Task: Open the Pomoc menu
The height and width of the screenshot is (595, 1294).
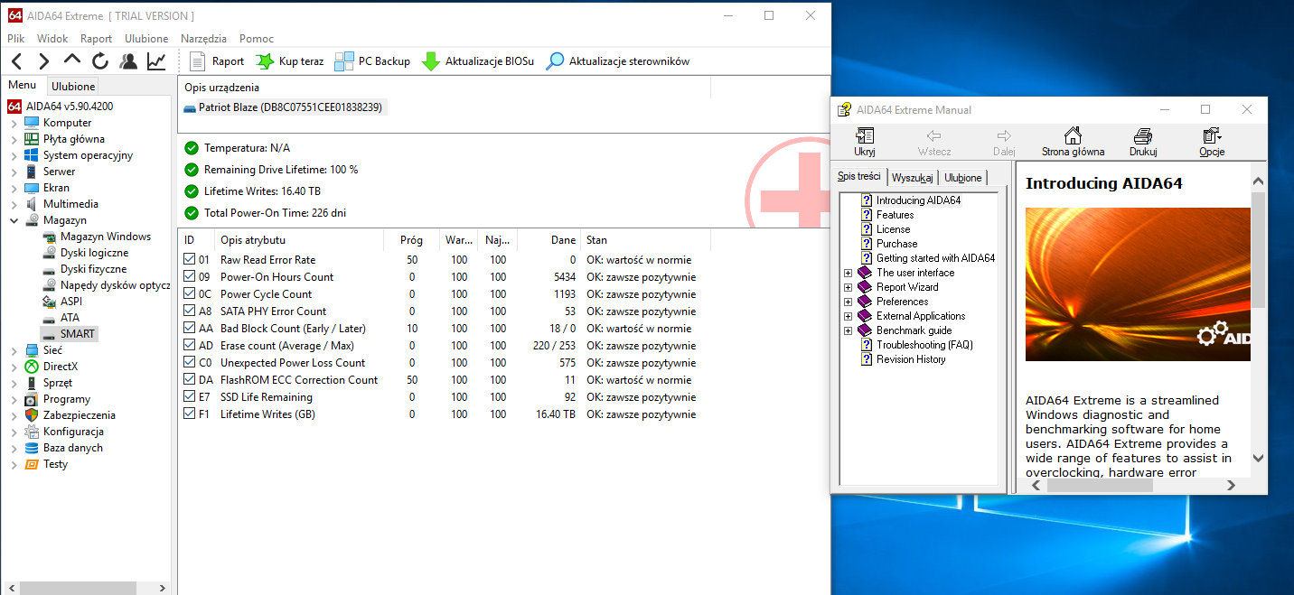Action: [257, 39]
